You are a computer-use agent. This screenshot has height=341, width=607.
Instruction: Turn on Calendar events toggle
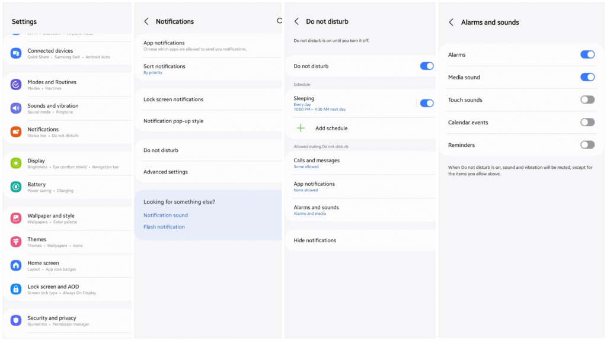(x=587, y=123)
